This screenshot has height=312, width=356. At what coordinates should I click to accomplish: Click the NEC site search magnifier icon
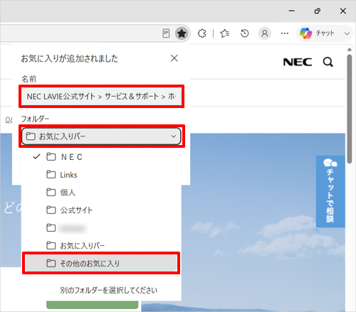point(328,62)
